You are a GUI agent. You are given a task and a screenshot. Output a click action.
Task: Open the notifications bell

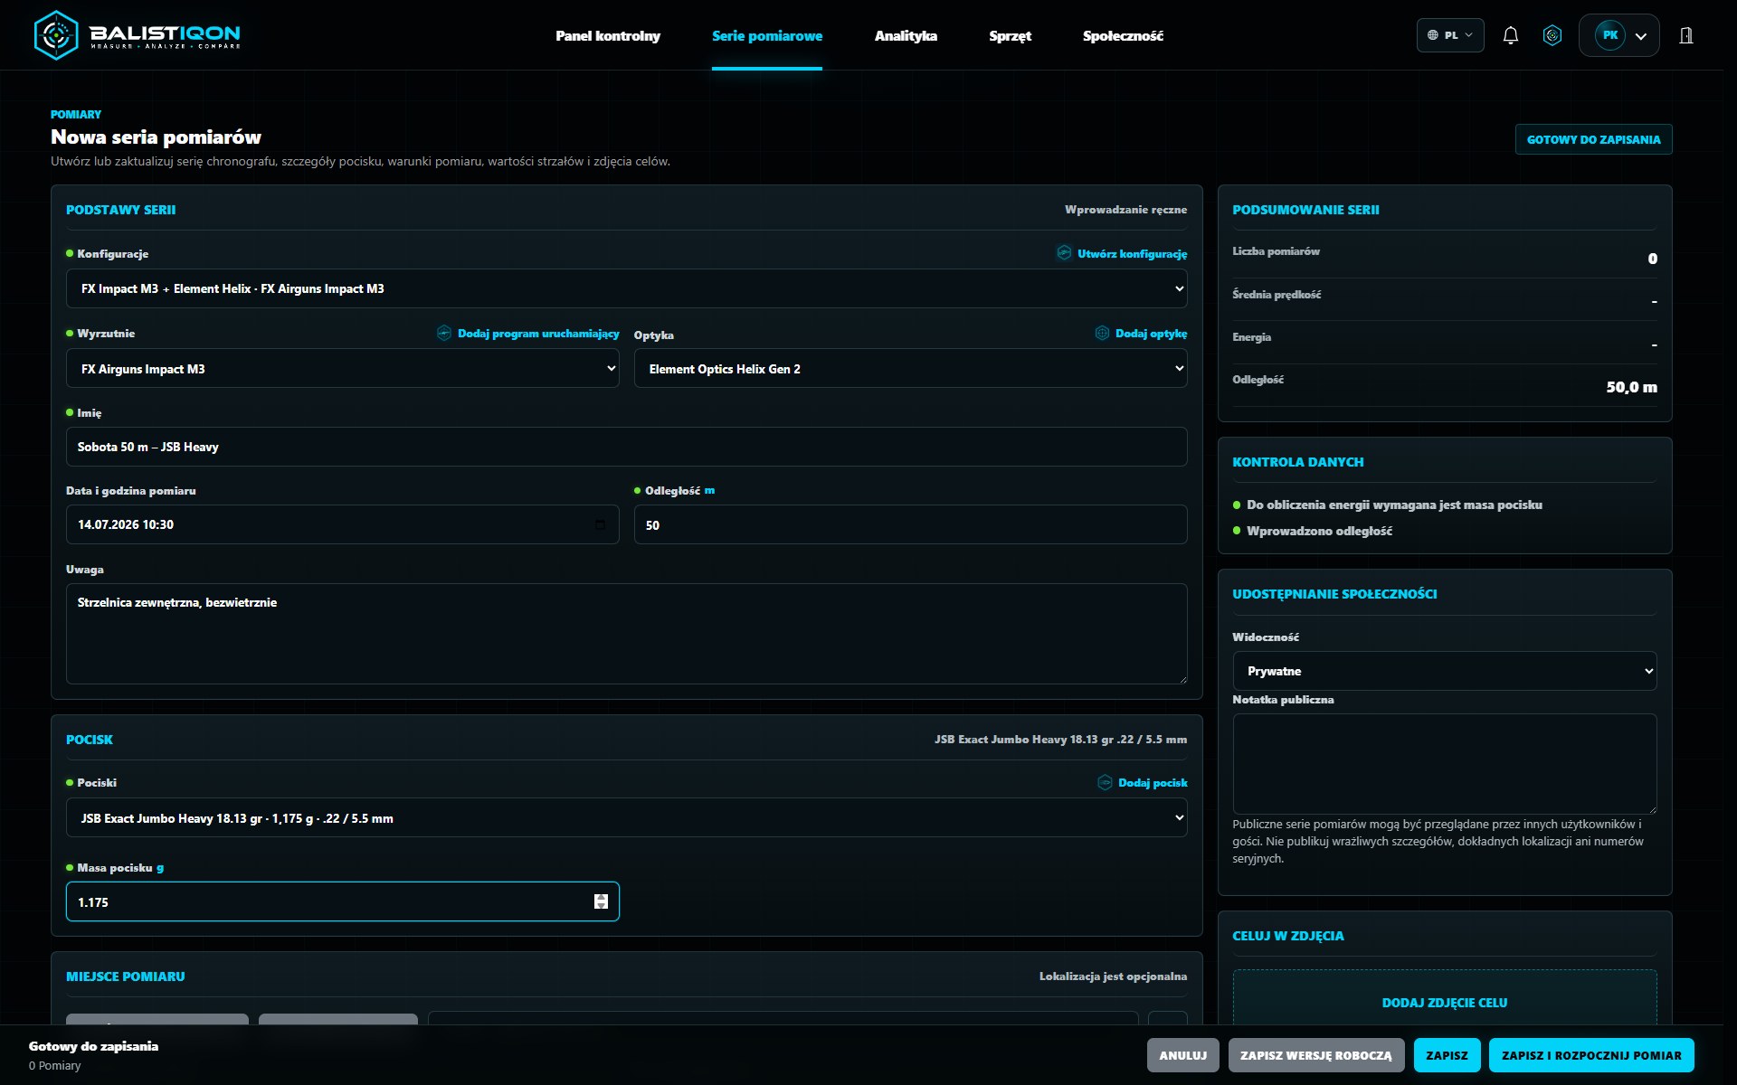point(1510,35)
